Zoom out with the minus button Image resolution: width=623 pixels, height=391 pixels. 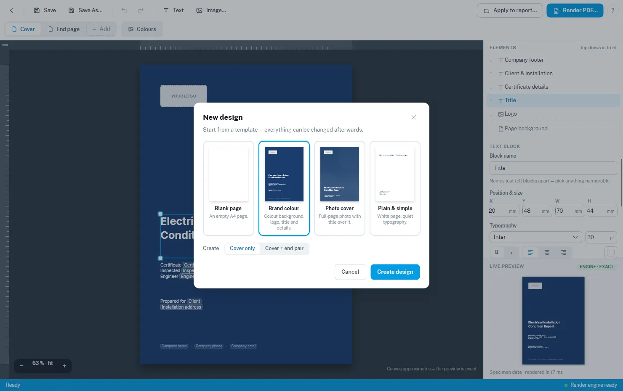22,366
